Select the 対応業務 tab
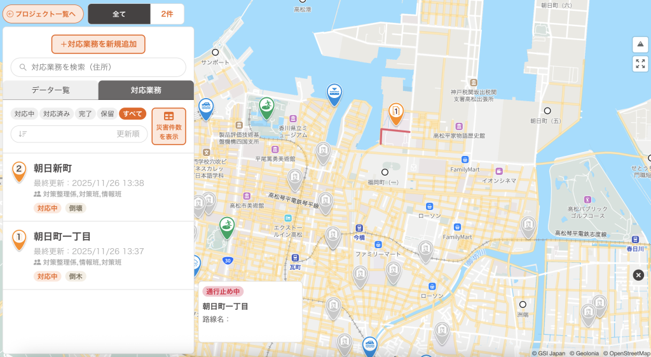Image resolution: width=651 pixels, height=357 pixels. 146,90
